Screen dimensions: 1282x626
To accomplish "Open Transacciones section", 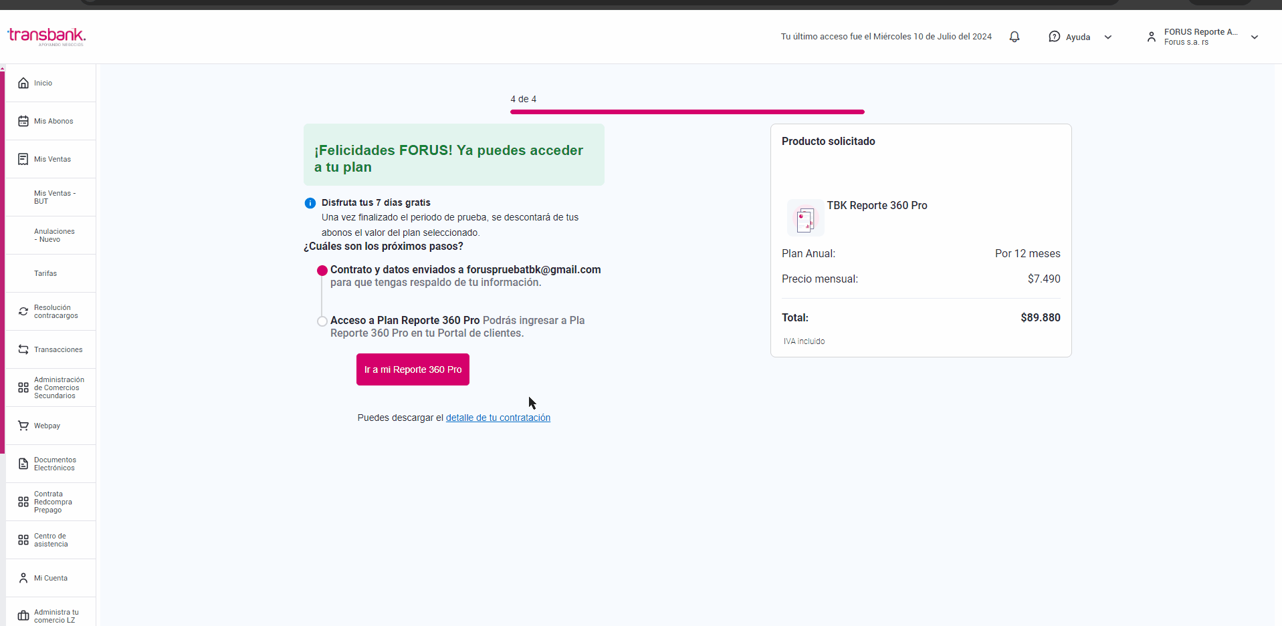I will (51, 349).
